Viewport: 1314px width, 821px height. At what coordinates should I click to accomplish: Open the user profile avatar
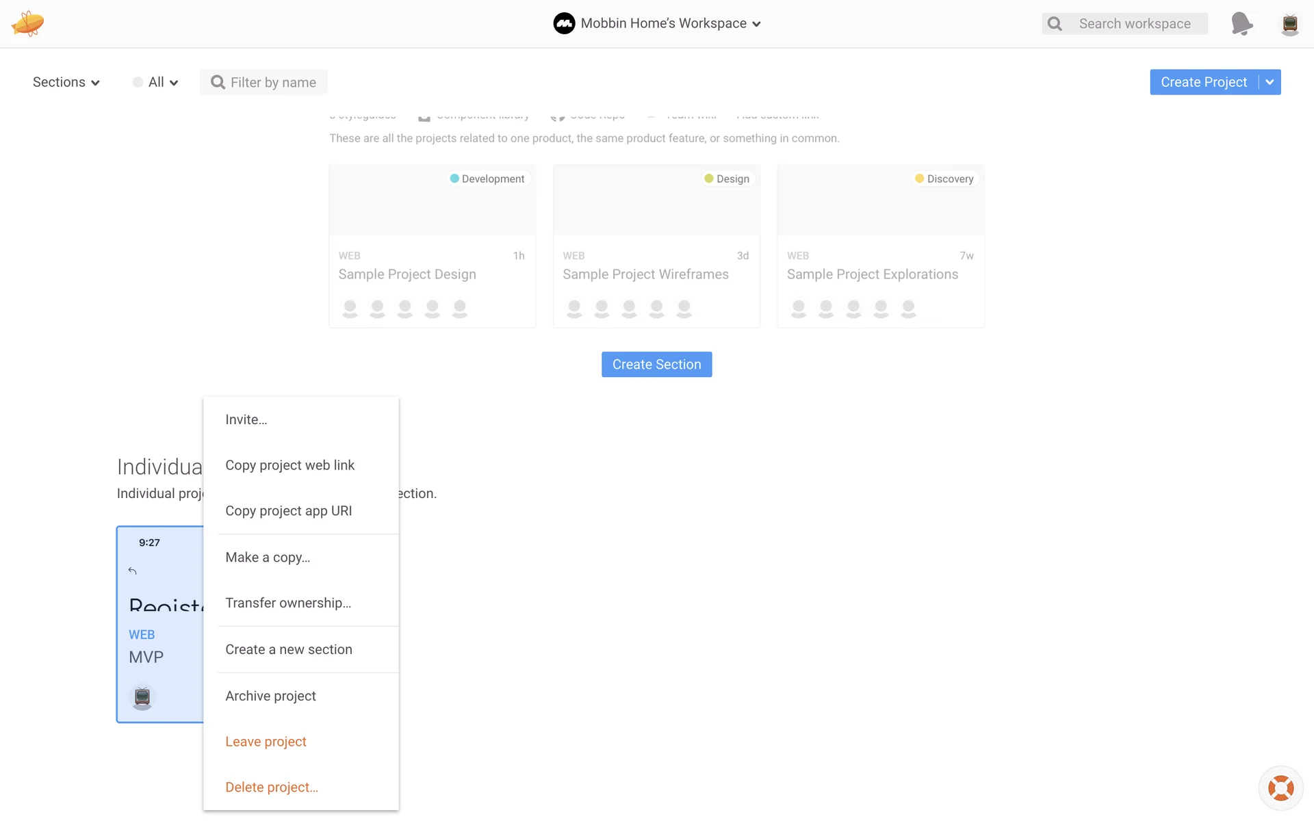(1289, 24)
